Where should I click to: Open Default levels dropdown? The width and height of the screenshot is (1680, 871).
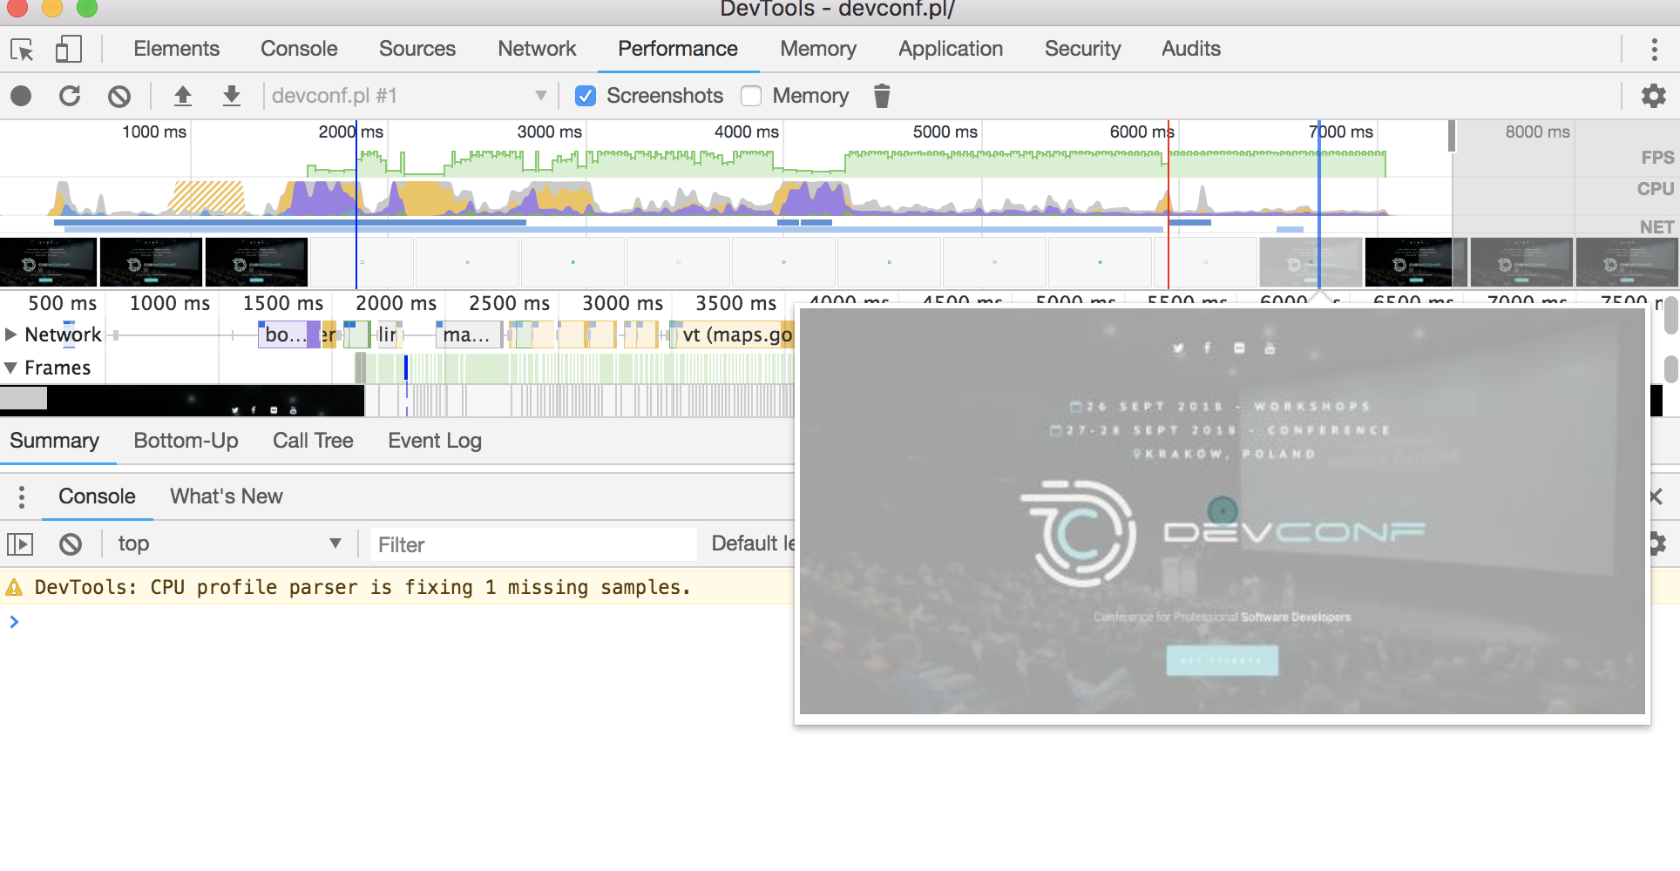[x=754, y=544]
